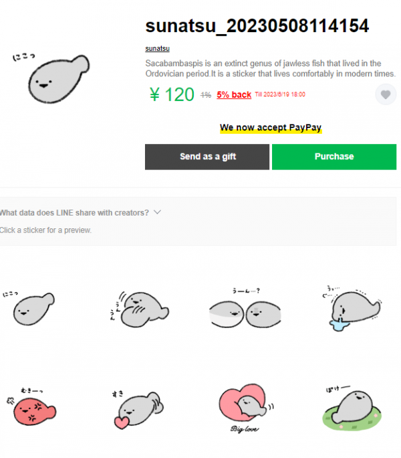
Task: Click the Click a sticker for preview hint
Action: click(x=45, y=230)
